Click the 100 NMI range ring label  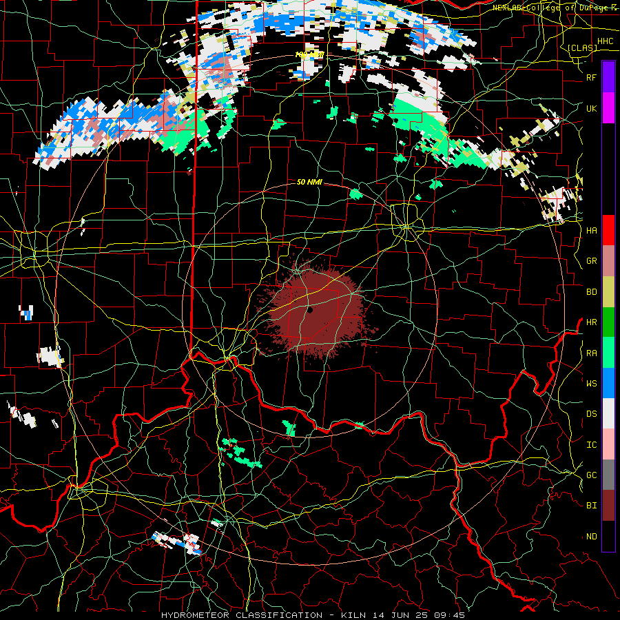pyautogui.click(x=309, y=54)
